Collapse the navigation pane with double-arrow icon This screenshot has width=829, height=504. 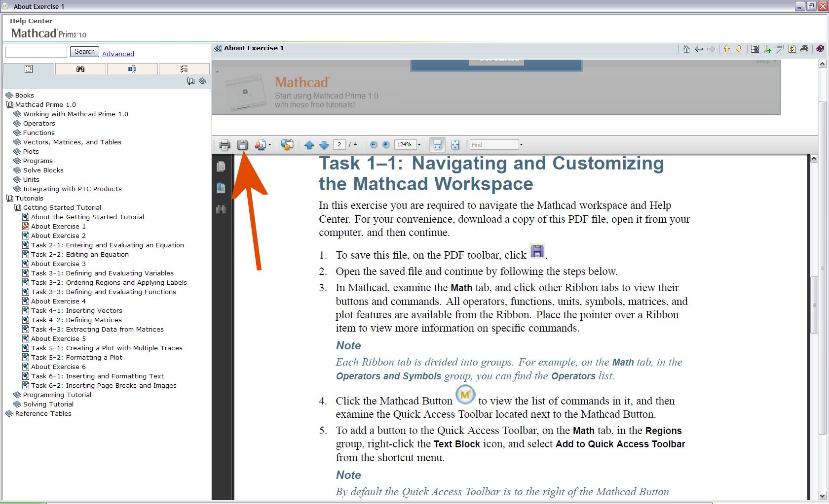click(218, 48)
